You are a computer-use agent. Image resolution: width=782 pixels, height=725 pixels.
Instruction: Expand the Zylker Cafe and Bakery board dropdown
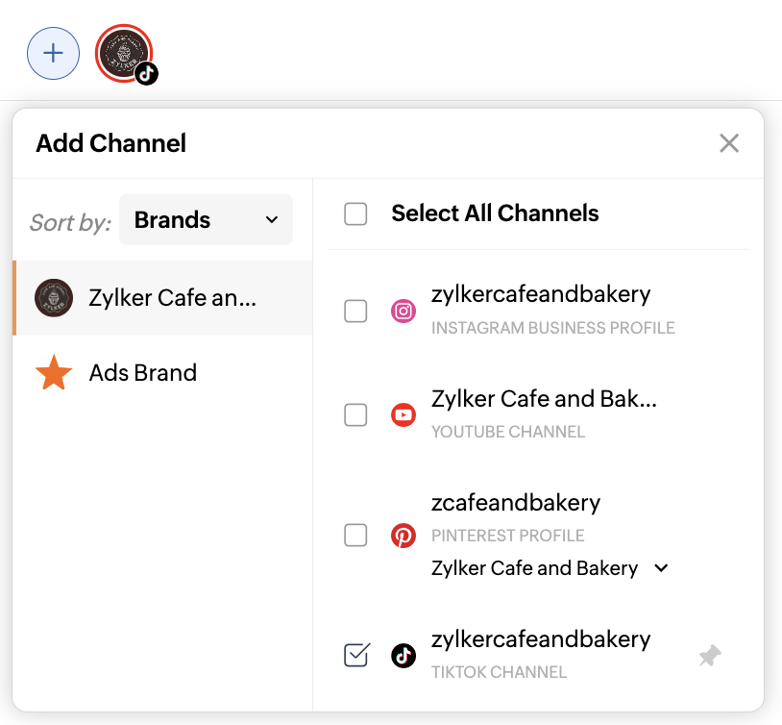click(x=661, y=568)
